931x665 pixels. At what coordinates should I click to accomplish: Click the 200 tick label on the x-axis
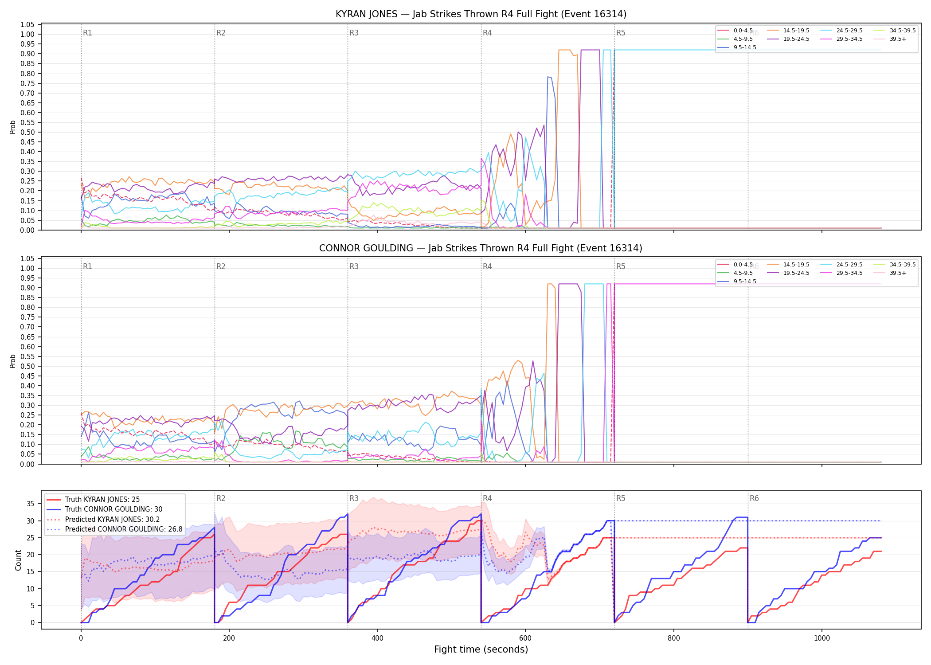[229, 638]
